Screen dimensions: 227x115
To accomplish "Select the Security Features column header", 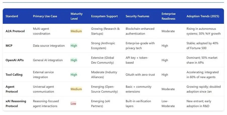I will click(x=137, y=16).
